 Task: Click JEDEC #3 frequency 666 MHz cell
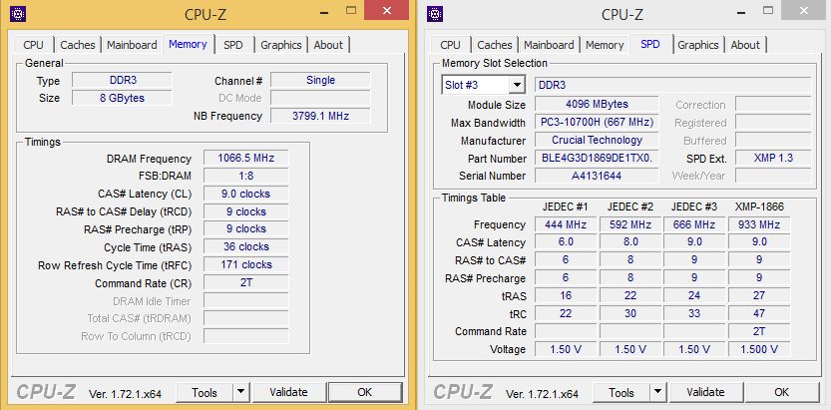[694, 224]
